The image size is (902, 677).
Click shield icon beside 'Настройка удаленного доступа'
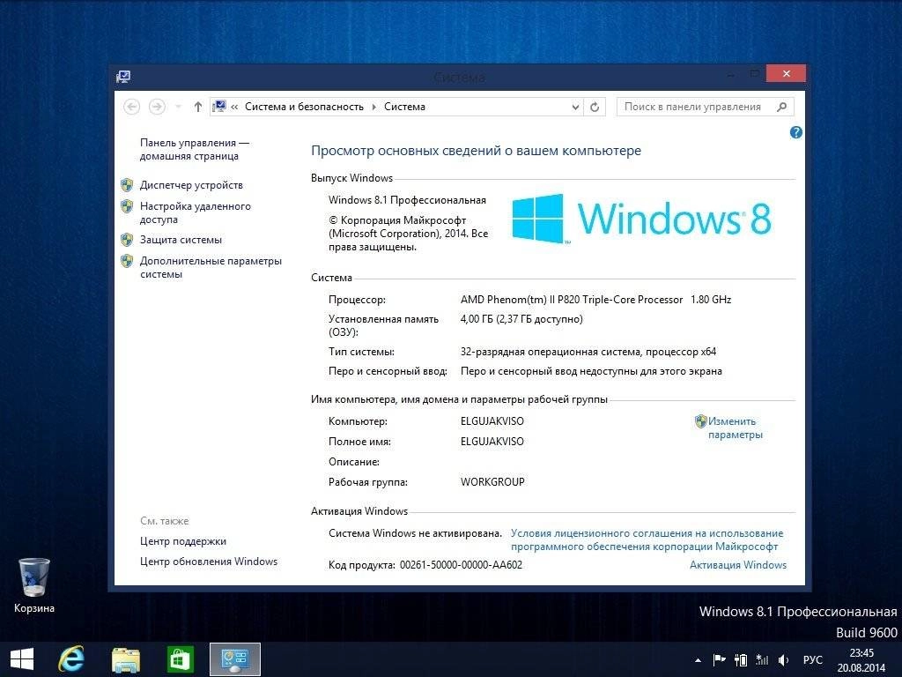point(127,206)
